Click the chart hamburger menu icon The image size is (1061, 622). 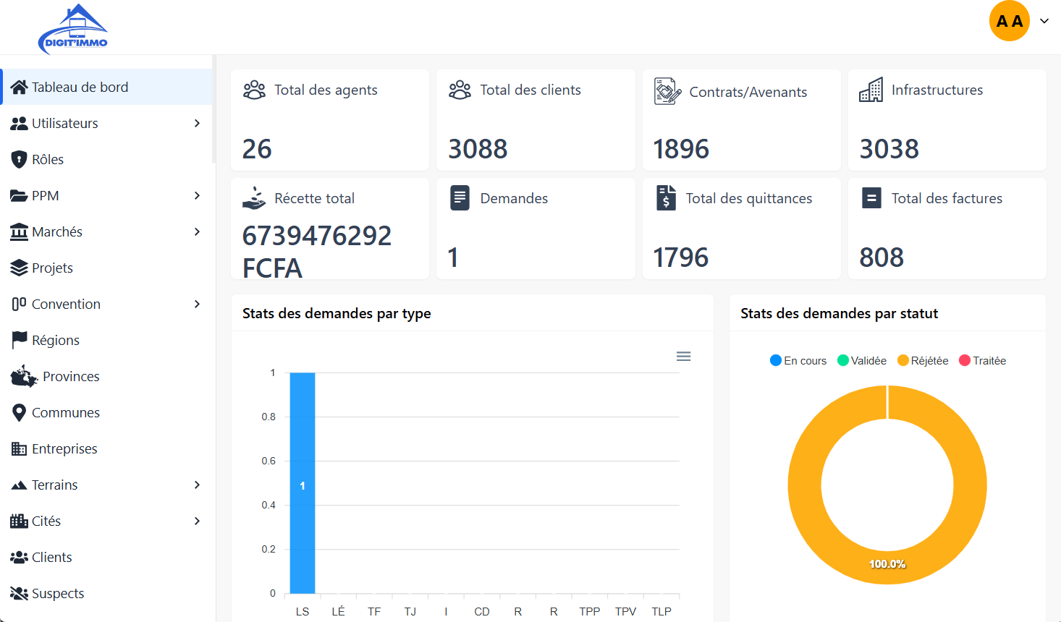(x=683, y=357)
